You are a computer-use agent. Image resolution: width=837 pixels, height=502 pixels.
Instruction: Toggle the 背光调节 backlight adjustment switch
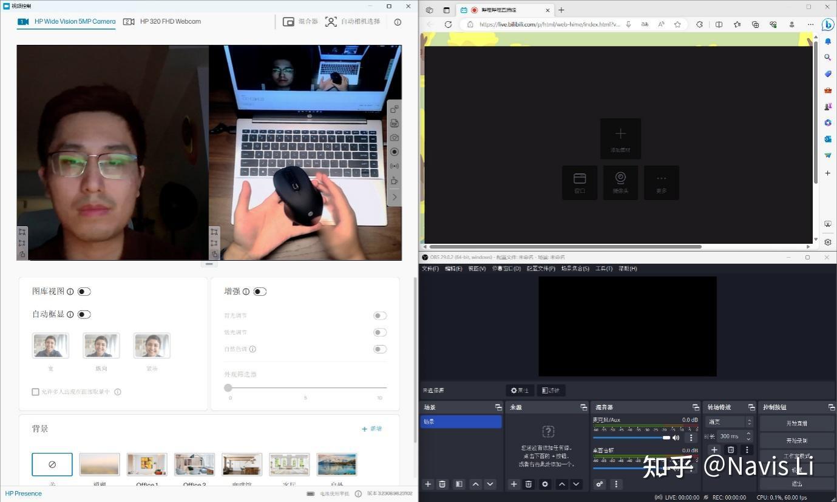pos(380,315)
